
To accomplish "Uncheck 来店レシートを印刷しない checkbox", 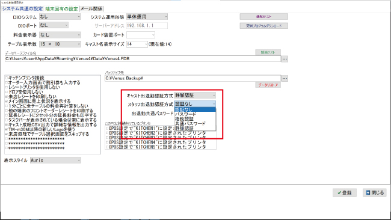I will 7,96.
